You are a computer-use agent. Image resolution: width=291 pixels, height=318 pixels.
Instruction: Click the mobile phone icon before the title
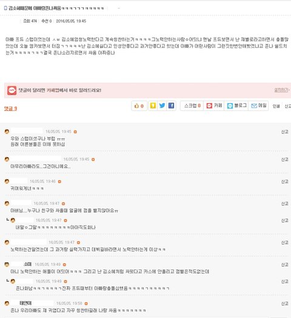click(x=5, y=8)
